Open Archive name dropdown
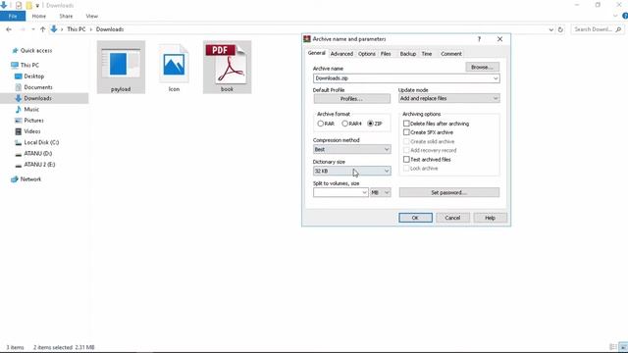 [496, 78]
